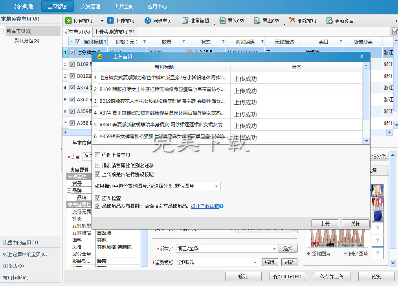Click filter icon on 状态 column
Viewport: 398px width, 286px height.
[223, 42]
